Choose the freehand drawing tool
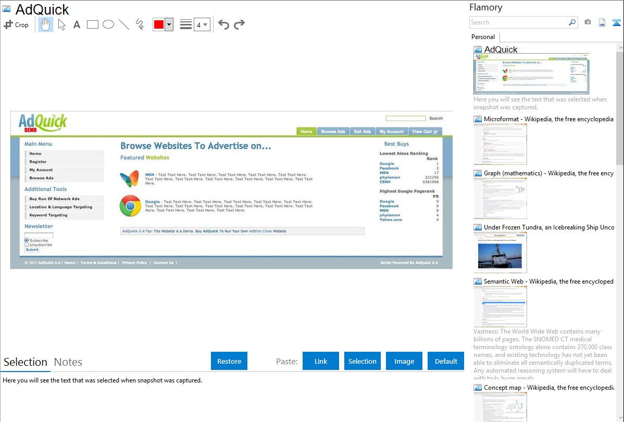 coord(140,24)
